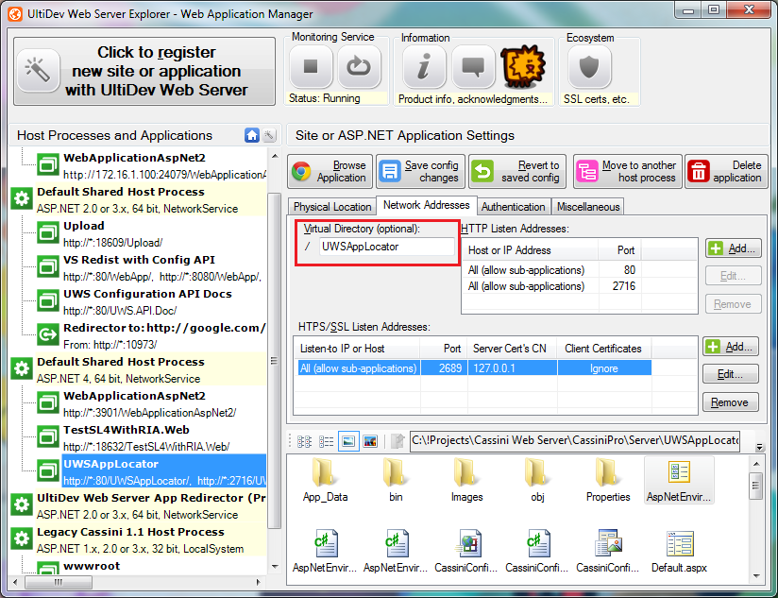This screenshot has height=598, width=778.
Task: Switch file view to list mode
Action: point(326,441)
